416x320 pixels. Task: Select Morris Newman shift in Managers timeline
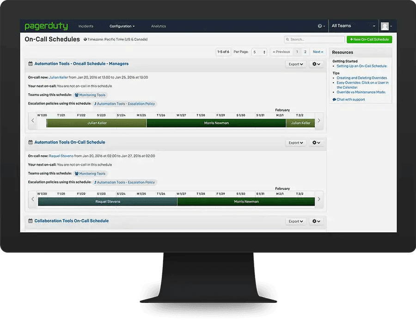click(x=216, y=123)
